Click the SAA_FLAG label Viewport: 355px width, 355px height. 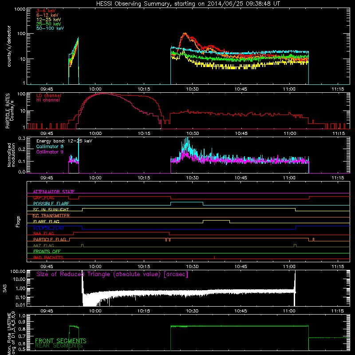pyautogui.click(x=43, y=233)
